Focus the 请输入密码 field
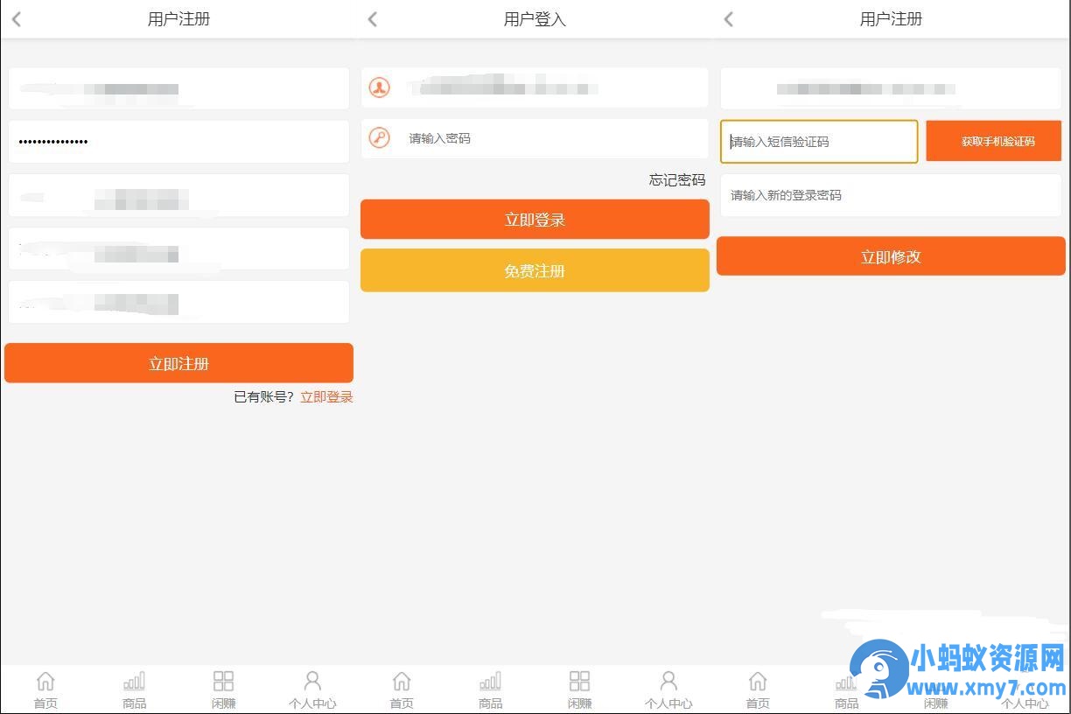The height and width of the screenshot is (714, 1071). point(535,138)
